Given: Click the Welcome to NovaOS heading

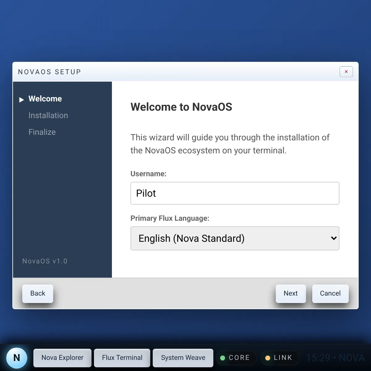Looking at the screenshot, I should click(181, 107).
